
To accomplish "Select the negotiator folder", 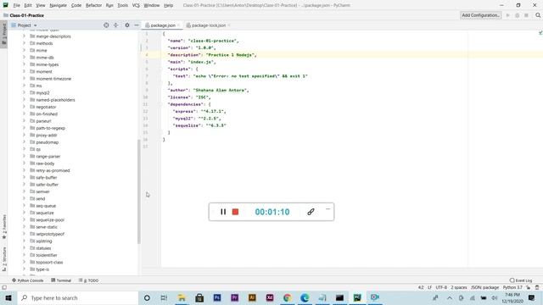I will pos(46,107).
